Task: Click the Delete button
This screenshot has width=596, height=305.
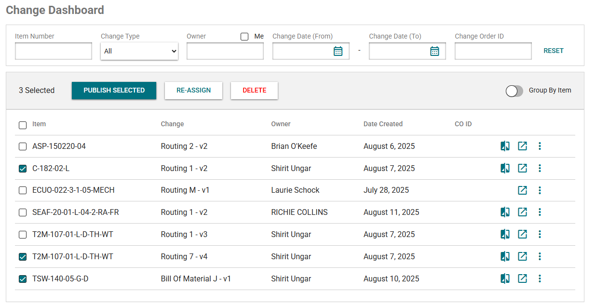Action: point(254,91)
